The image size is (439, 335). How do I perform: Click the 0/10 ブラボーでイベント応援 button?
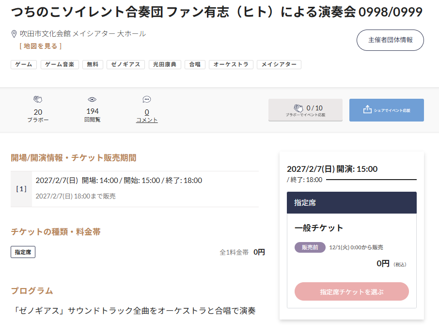tap(305, 110)
